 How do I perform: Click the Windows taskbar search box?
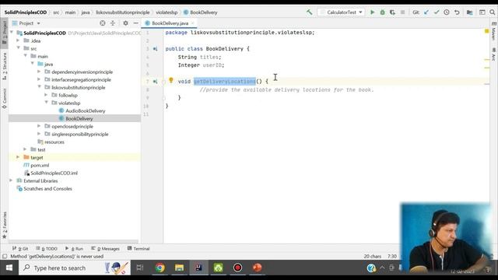pos(75,268)
